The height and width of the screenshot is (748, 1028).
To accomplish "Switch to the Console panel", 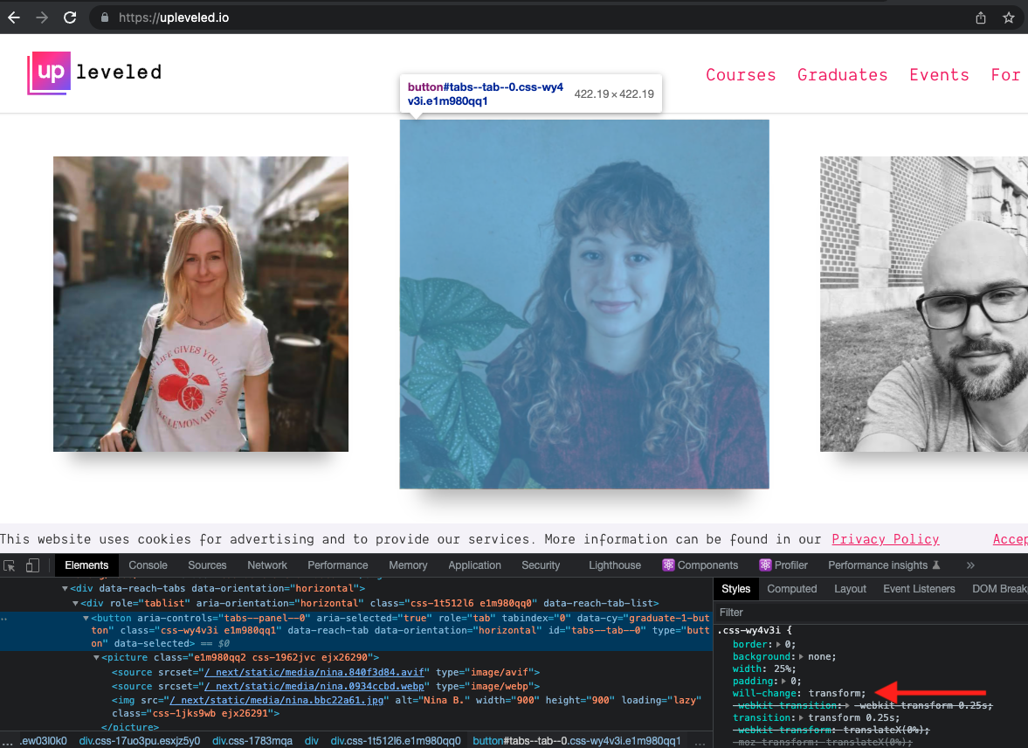I will (147, 564).
